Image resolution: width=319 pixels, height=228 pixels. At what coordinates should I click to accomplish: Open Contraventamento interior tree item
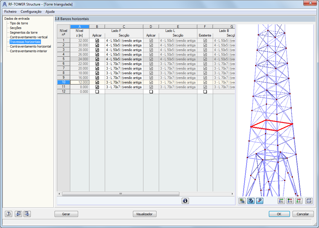[x=28, y=51]
